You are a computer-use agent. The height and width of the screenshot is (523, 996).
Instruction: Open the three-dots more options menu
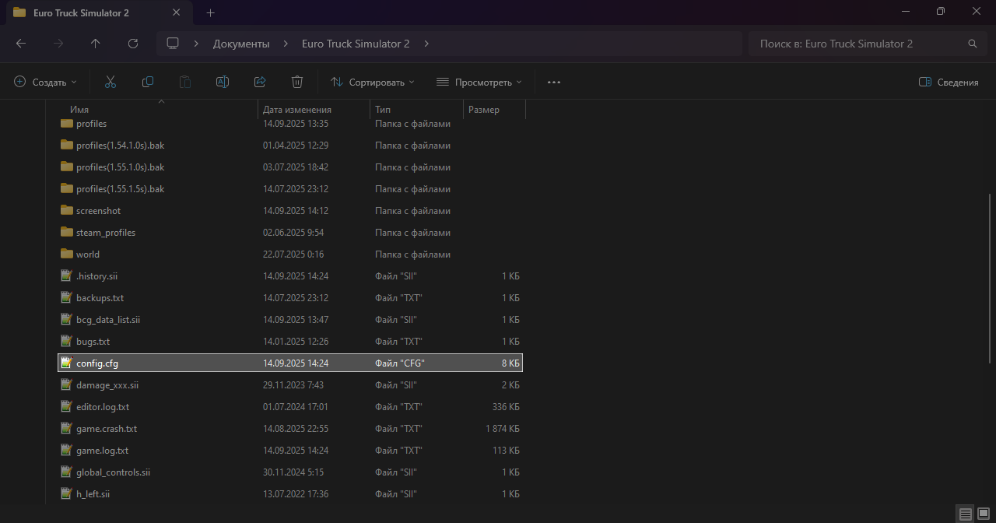pyautogui.click(x=554, y=82)
